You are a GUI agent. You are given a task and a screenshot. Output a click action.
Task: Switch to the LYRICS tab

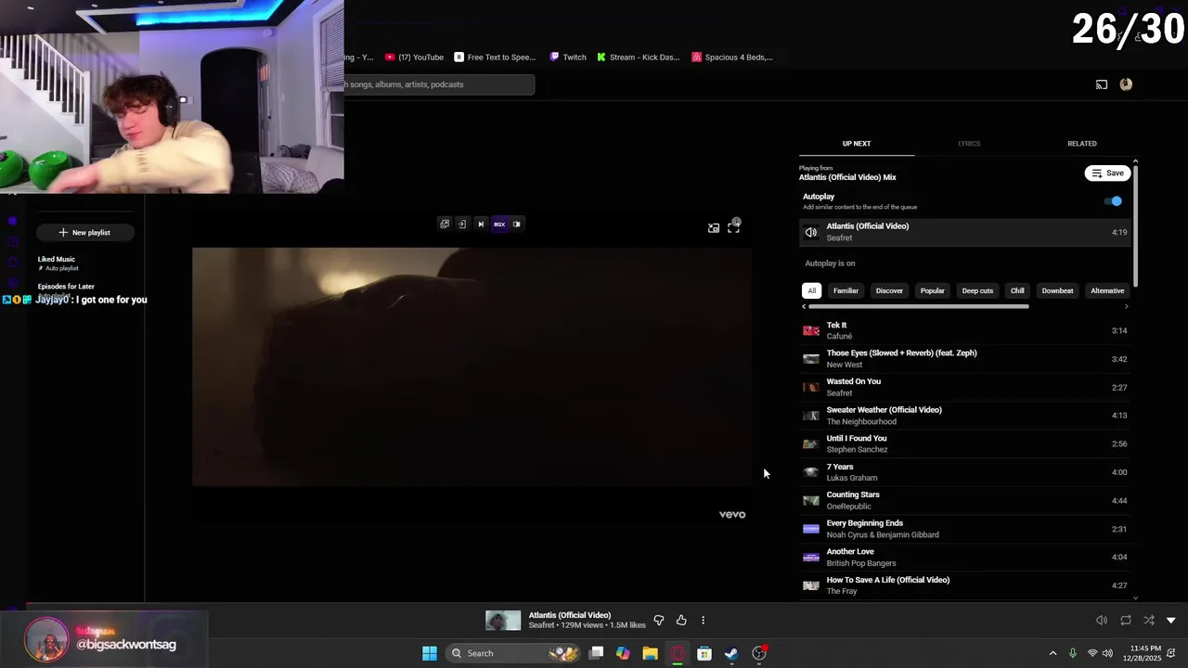[x=969, y=144]
